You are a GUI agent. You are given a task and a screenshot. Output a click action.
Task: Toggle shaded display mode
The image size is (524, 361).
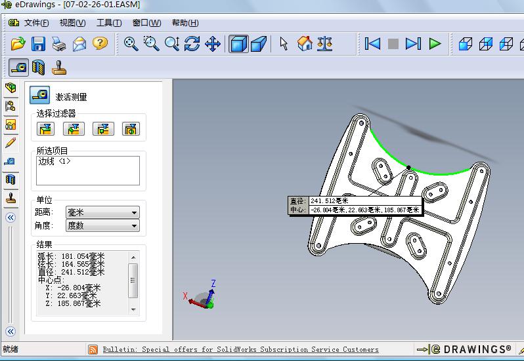[x=238, y=44]
